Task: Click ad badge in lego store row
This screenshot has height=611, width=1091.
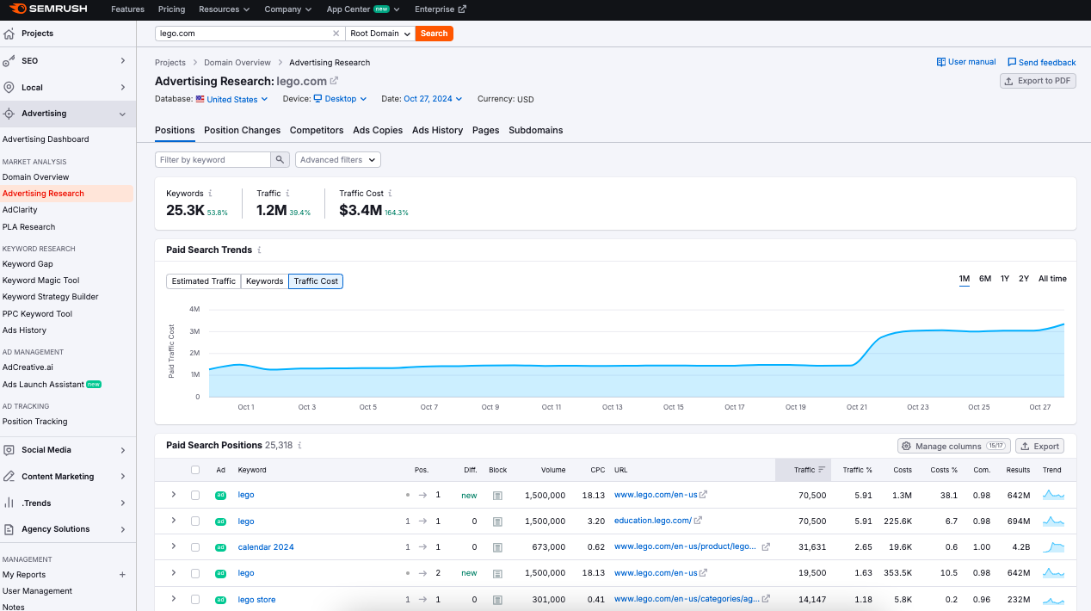Action: point(220,600)
